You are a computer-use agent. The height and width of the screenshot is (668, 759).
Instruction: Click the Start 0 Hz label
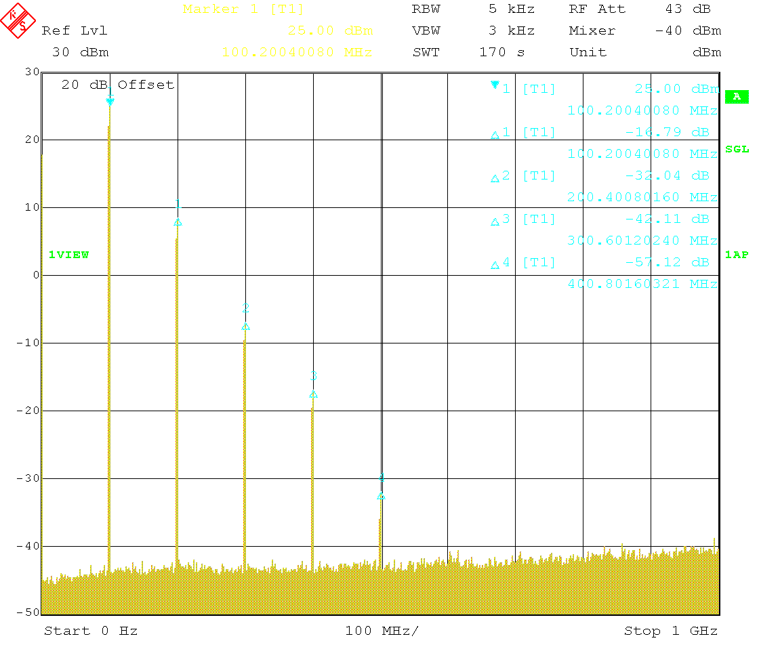[x=91, y=631]
